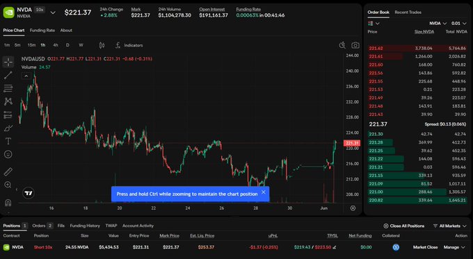The height and width of the screenshot is (259, 473).
Task: Toggle the magnet snap mode
Action: click(8, 203)
